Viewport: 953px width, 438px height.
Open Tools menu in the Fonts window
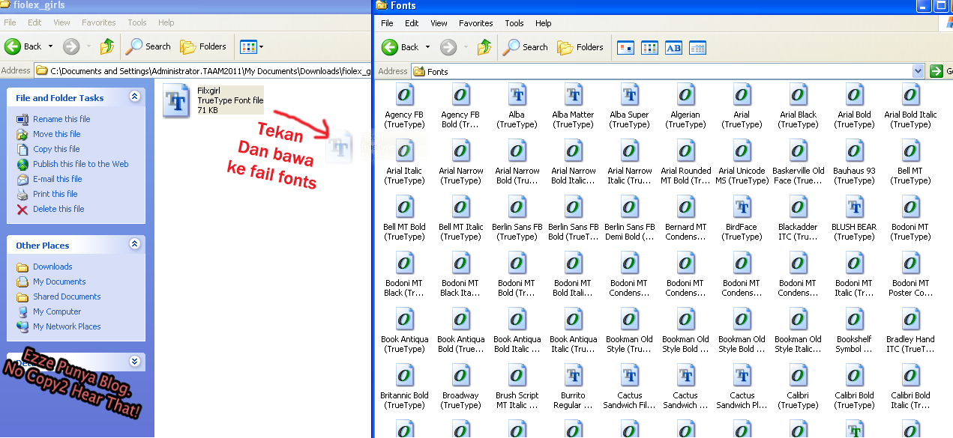[514, 23]
